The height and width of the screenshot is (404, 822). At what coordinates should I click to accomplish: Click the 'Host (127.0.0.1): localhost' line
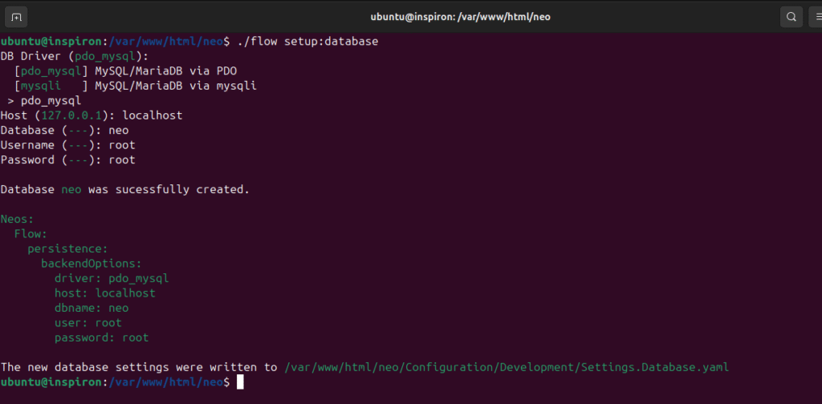pos(92,115)
